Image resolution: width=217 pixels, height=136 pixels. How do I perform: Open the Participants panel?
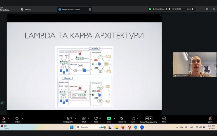68,119
